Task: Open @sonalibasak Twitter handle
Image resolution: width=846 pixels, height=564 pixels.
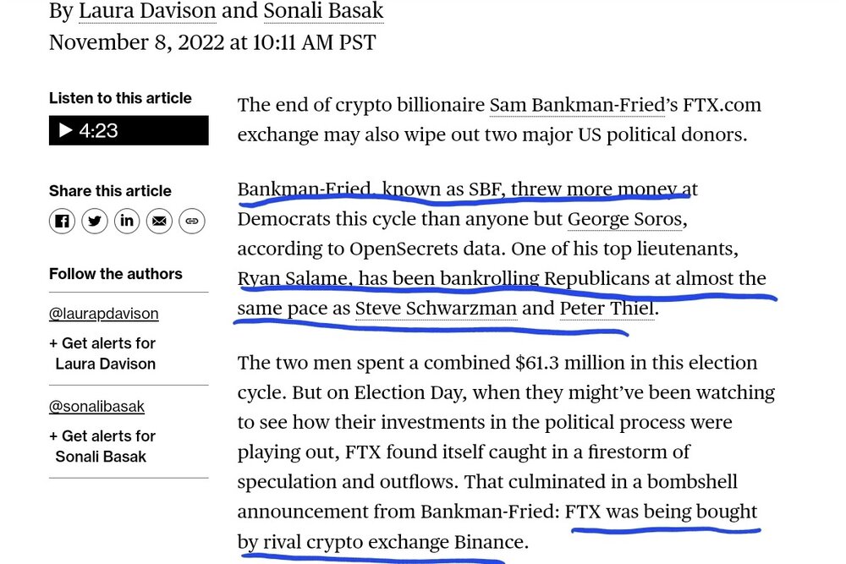Action: point(96,407)
